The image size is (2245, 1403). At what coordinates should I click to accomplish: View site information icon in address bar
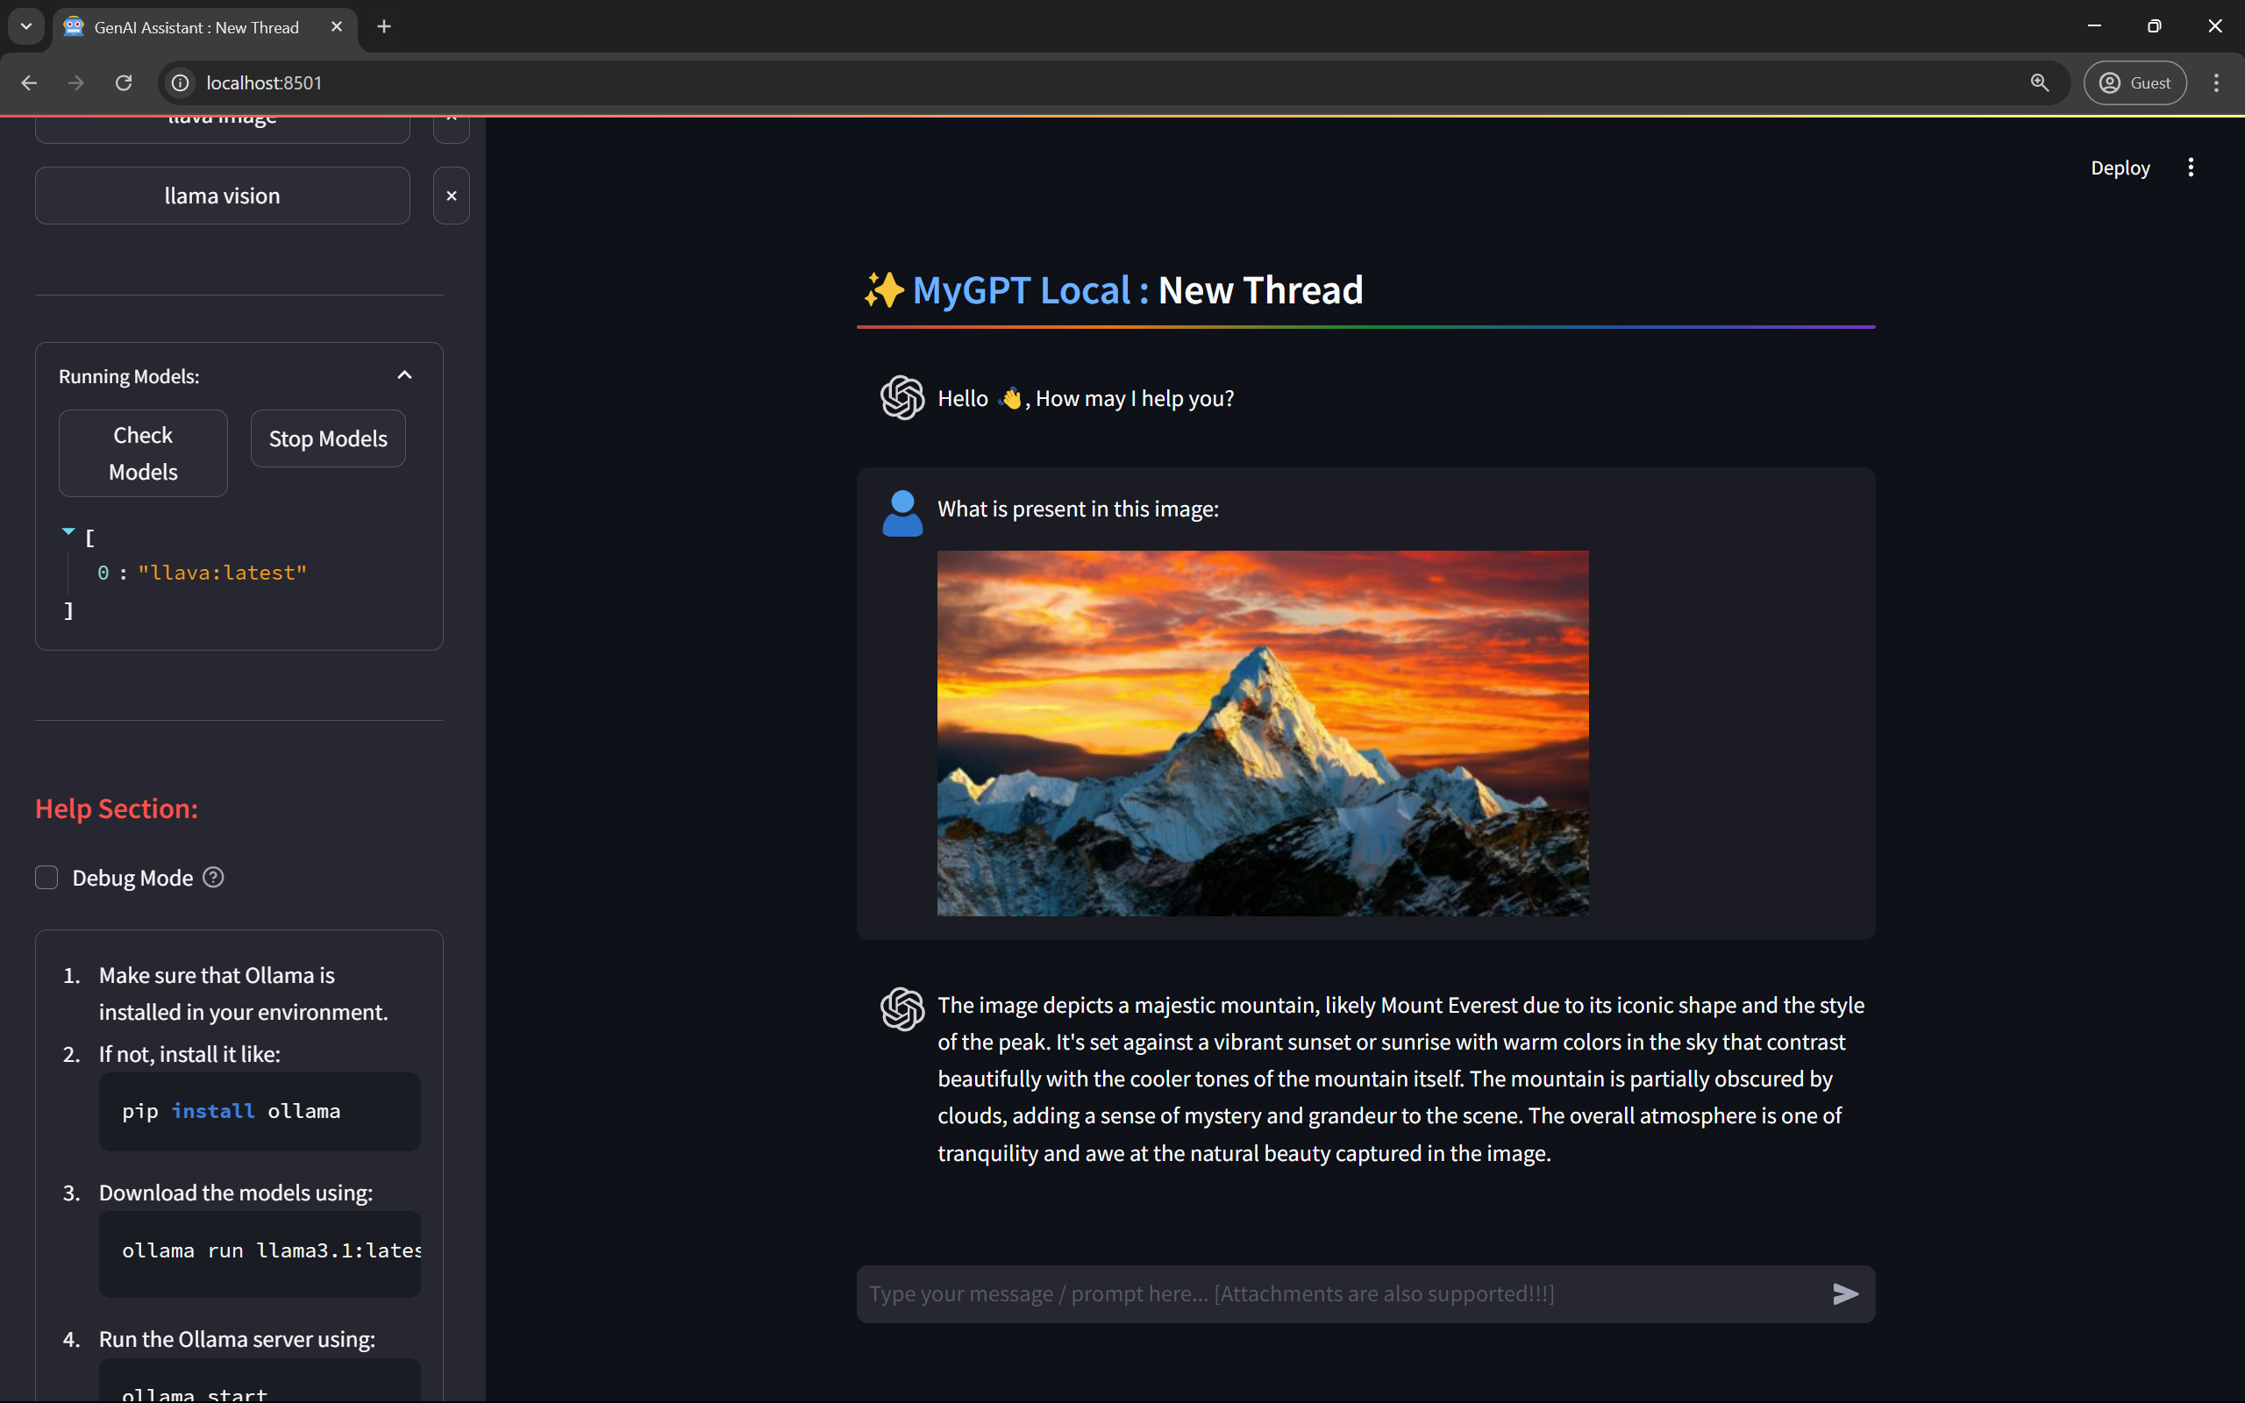click(x=181, y=82)
